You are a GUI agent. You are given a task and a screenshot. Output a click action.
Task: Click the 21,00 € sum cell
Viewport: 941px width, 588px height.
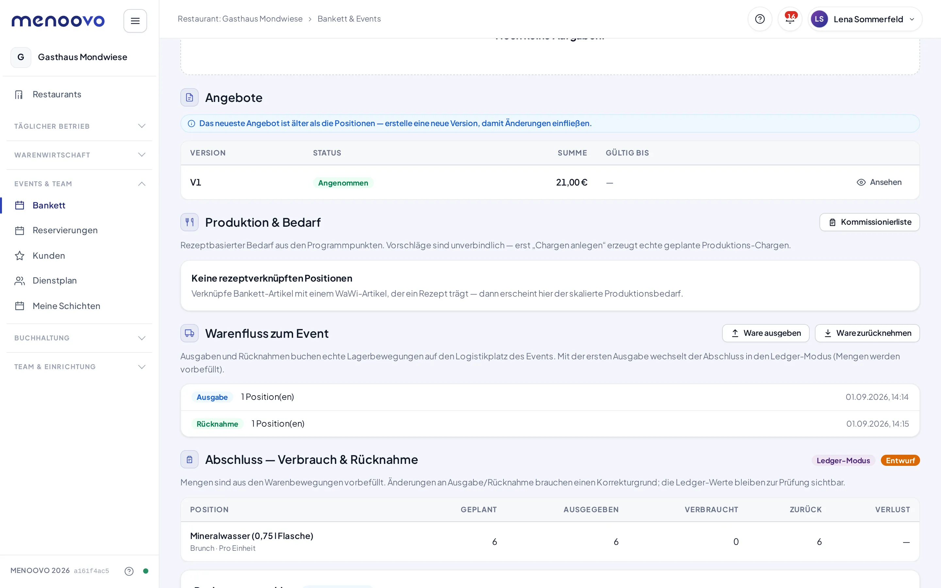tap(571, 182)
